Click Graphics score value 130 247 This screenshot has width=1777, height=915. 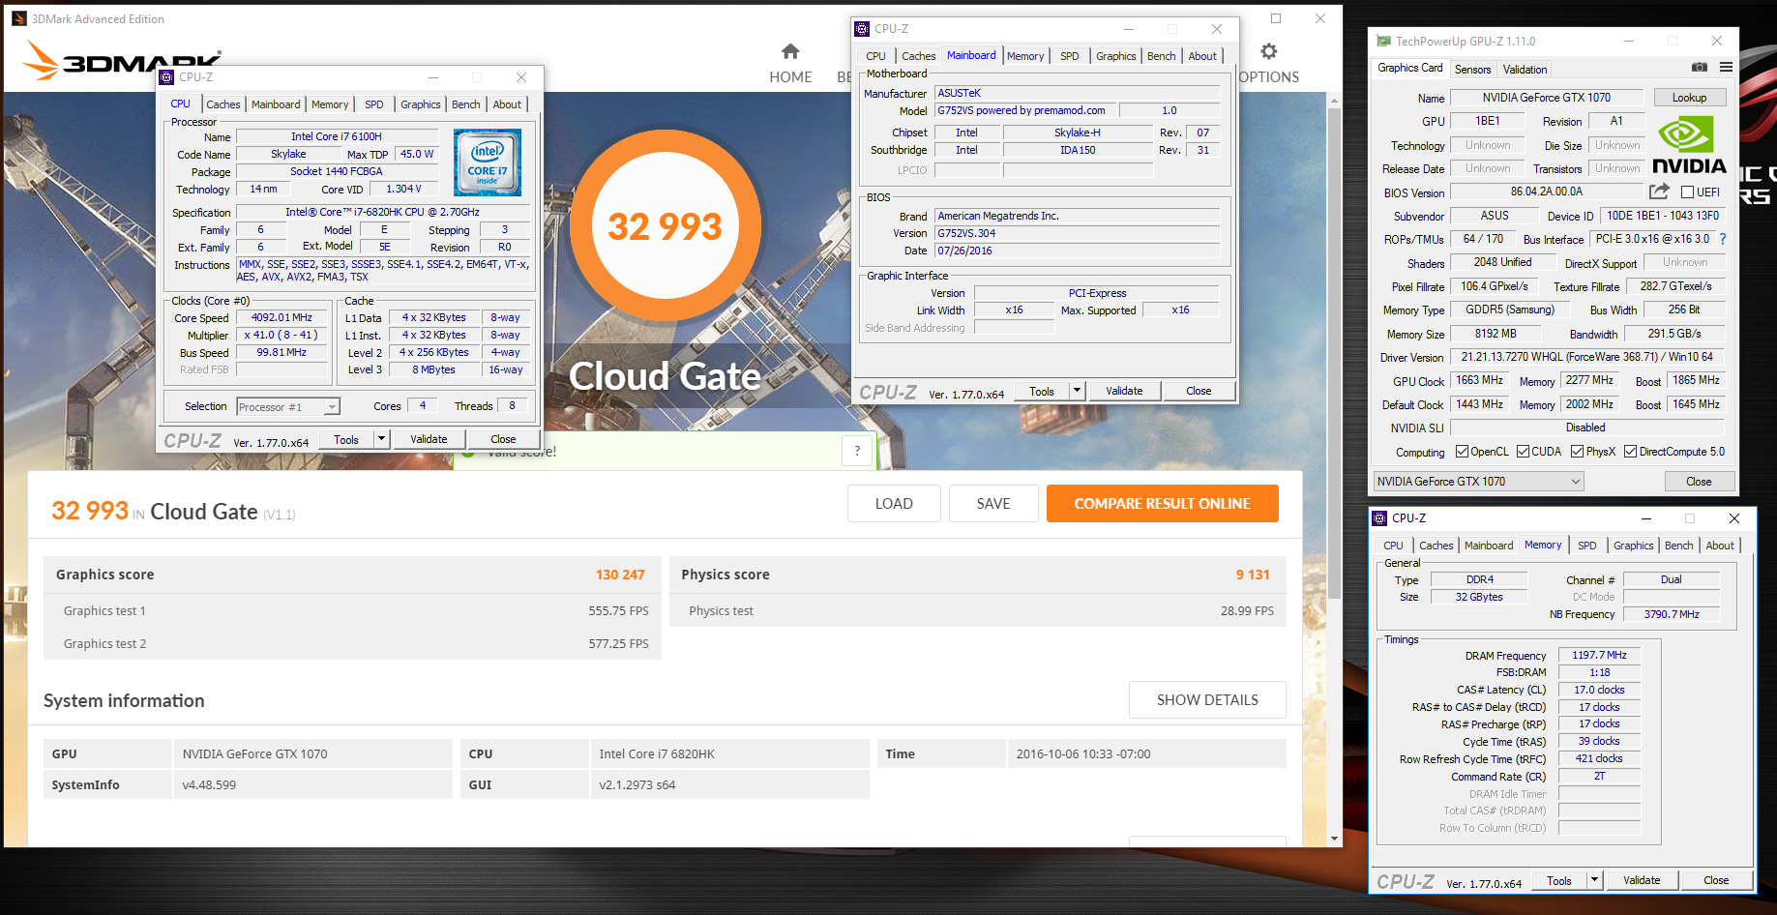(620, 575)
